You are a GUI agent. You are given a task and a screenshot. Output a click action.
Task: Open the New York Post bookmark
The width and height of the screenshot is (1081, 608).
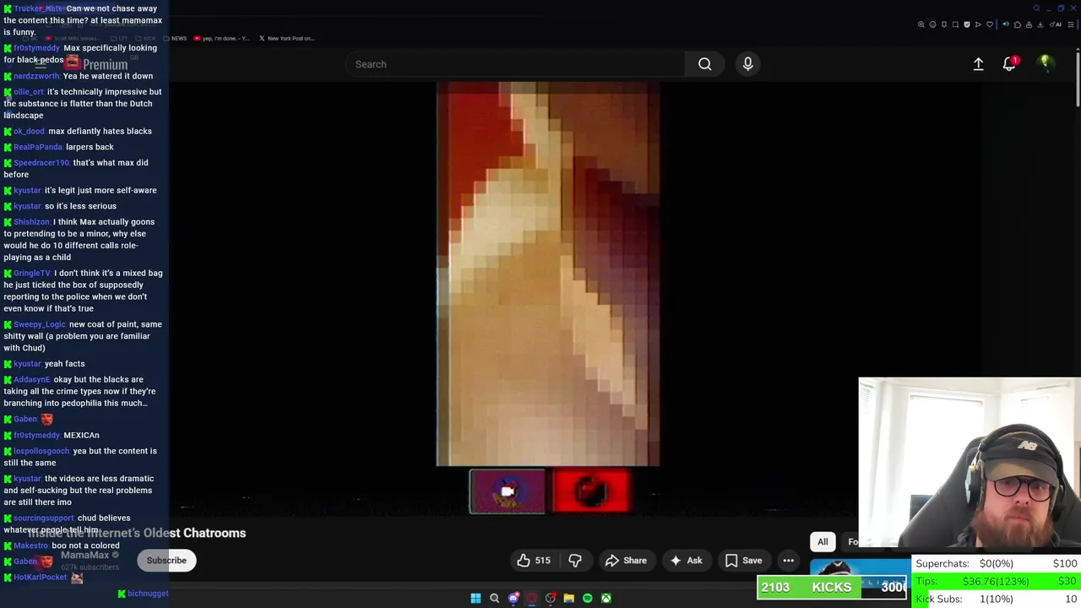pyautogui.click(x=286, y=38)
